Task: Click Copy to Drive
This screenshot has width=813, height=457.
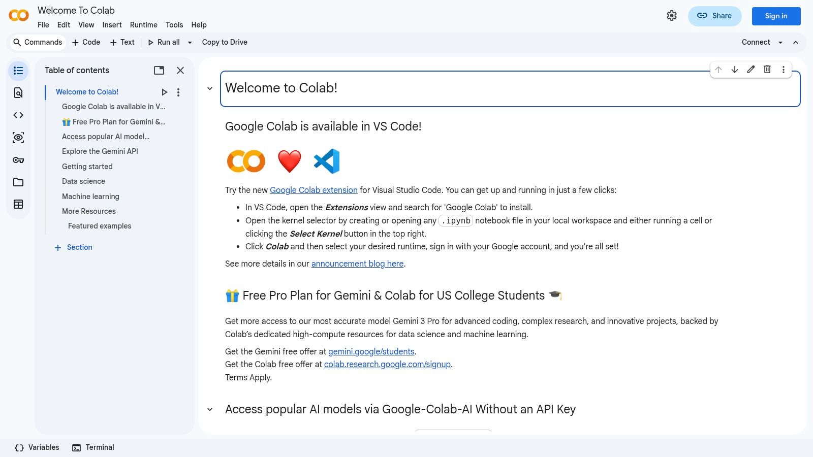Action: [225, 43]
